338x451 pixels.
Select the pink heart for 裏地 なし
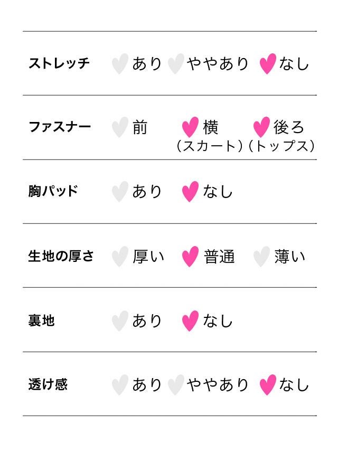click(190, 321)
